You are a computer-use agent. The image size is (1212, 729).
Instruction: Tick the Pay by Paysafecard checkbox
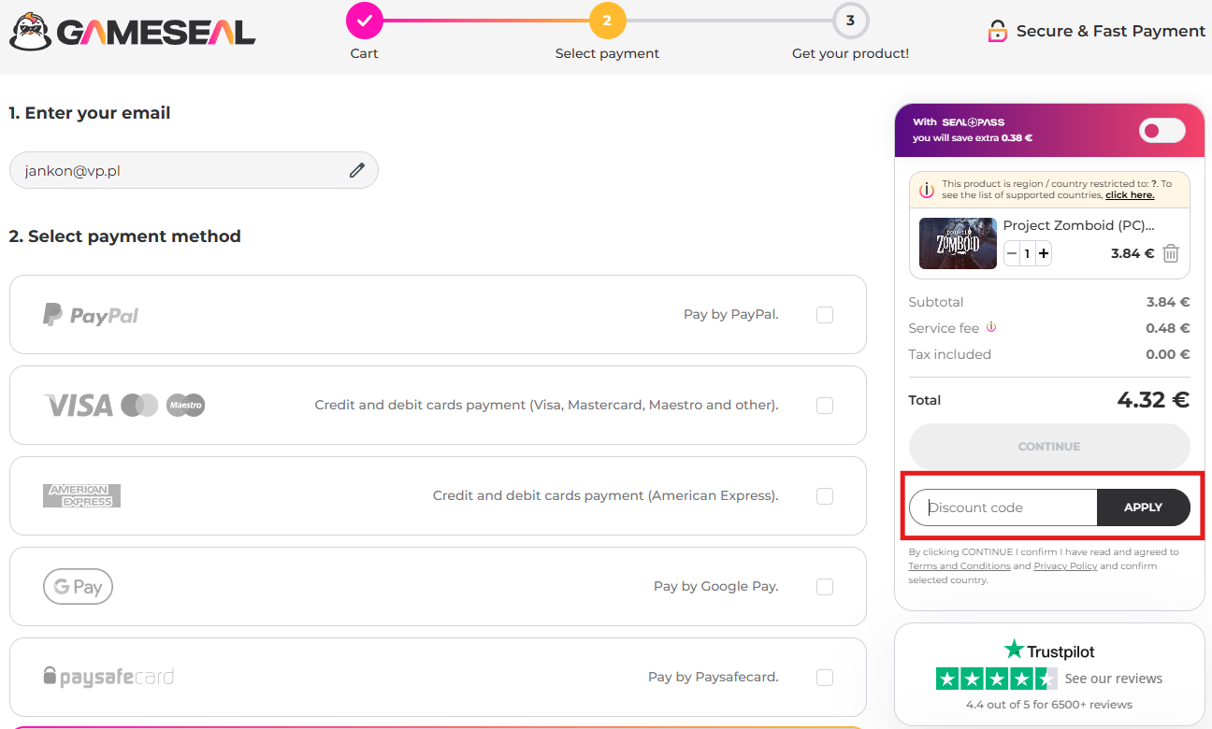coord(824,678)
